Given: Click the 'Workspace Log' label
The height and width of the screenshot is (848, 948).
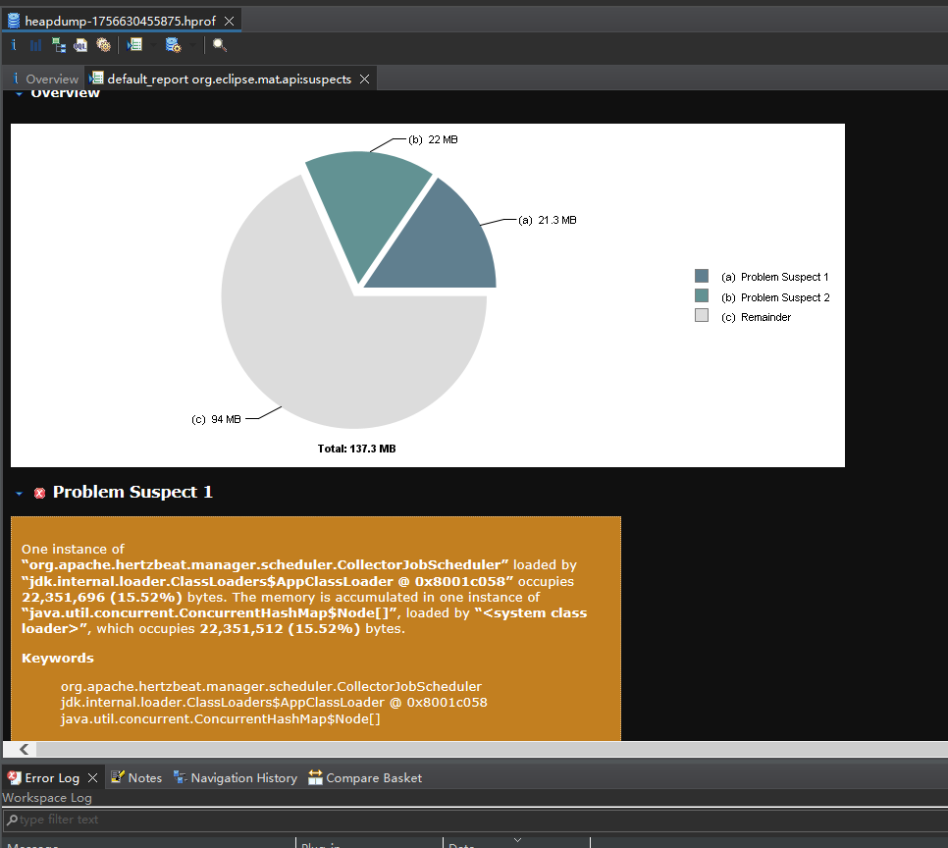Looking at the screenshot, I should point(47,798).
